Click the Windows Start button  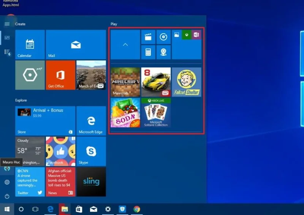7,209
